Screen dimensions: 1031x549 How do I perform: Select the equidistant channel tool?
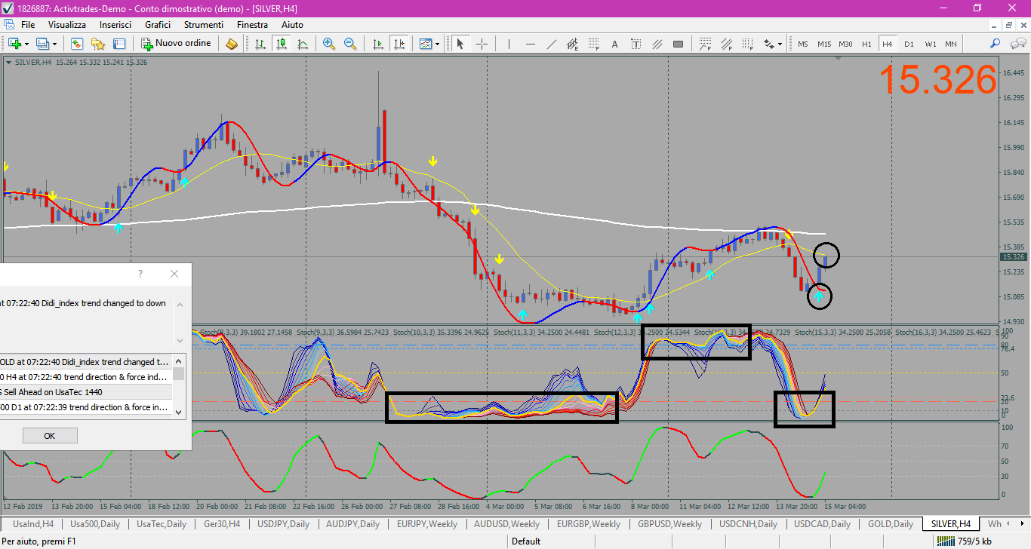(x=572, y=44)
